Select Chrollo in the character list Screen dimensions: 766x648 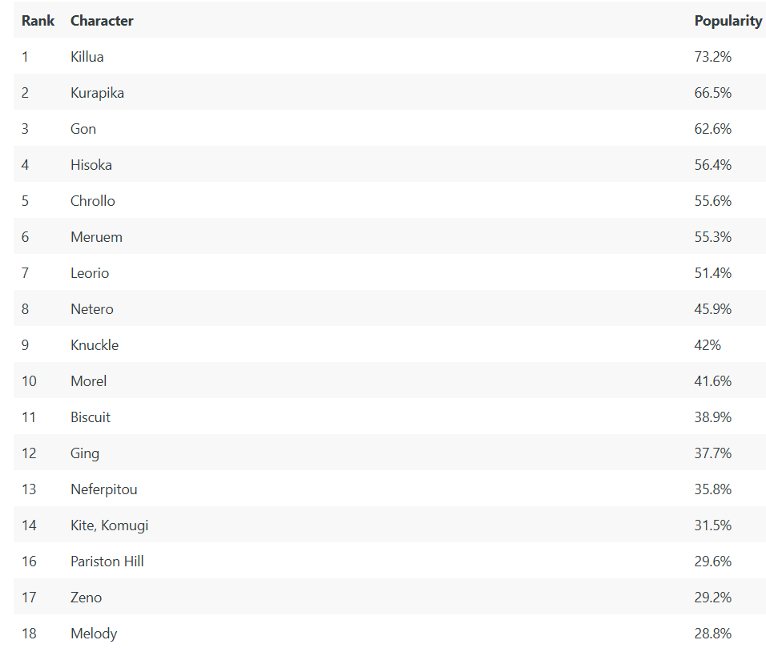(x=93, y=201)
